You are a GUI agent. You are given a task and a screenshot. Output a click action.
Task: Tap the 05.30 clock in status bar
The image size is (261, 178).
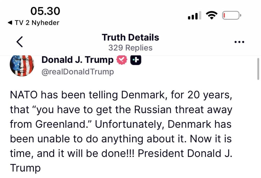[x=45, y=11]
